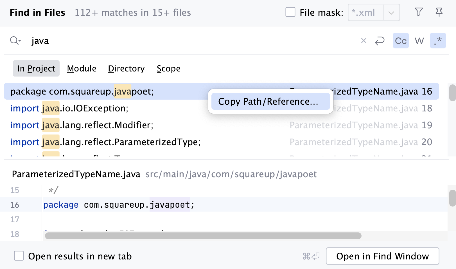
Task: Switch to Module scope tab
Action: click(82, 68)
